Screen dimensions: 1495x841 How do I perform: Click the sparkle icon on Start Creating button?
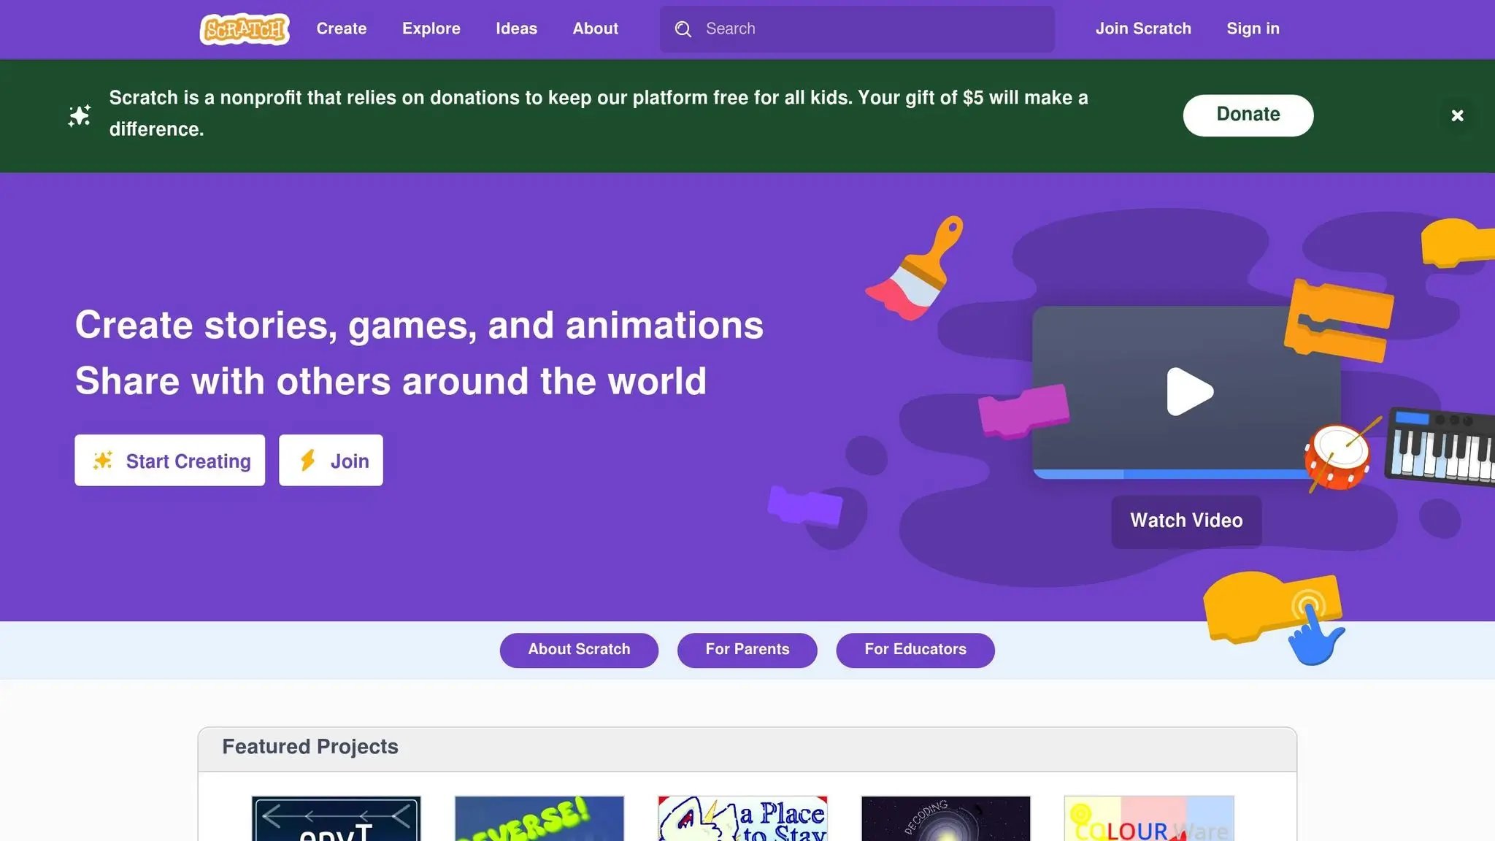pyautogui.click(x=102, y=460)
